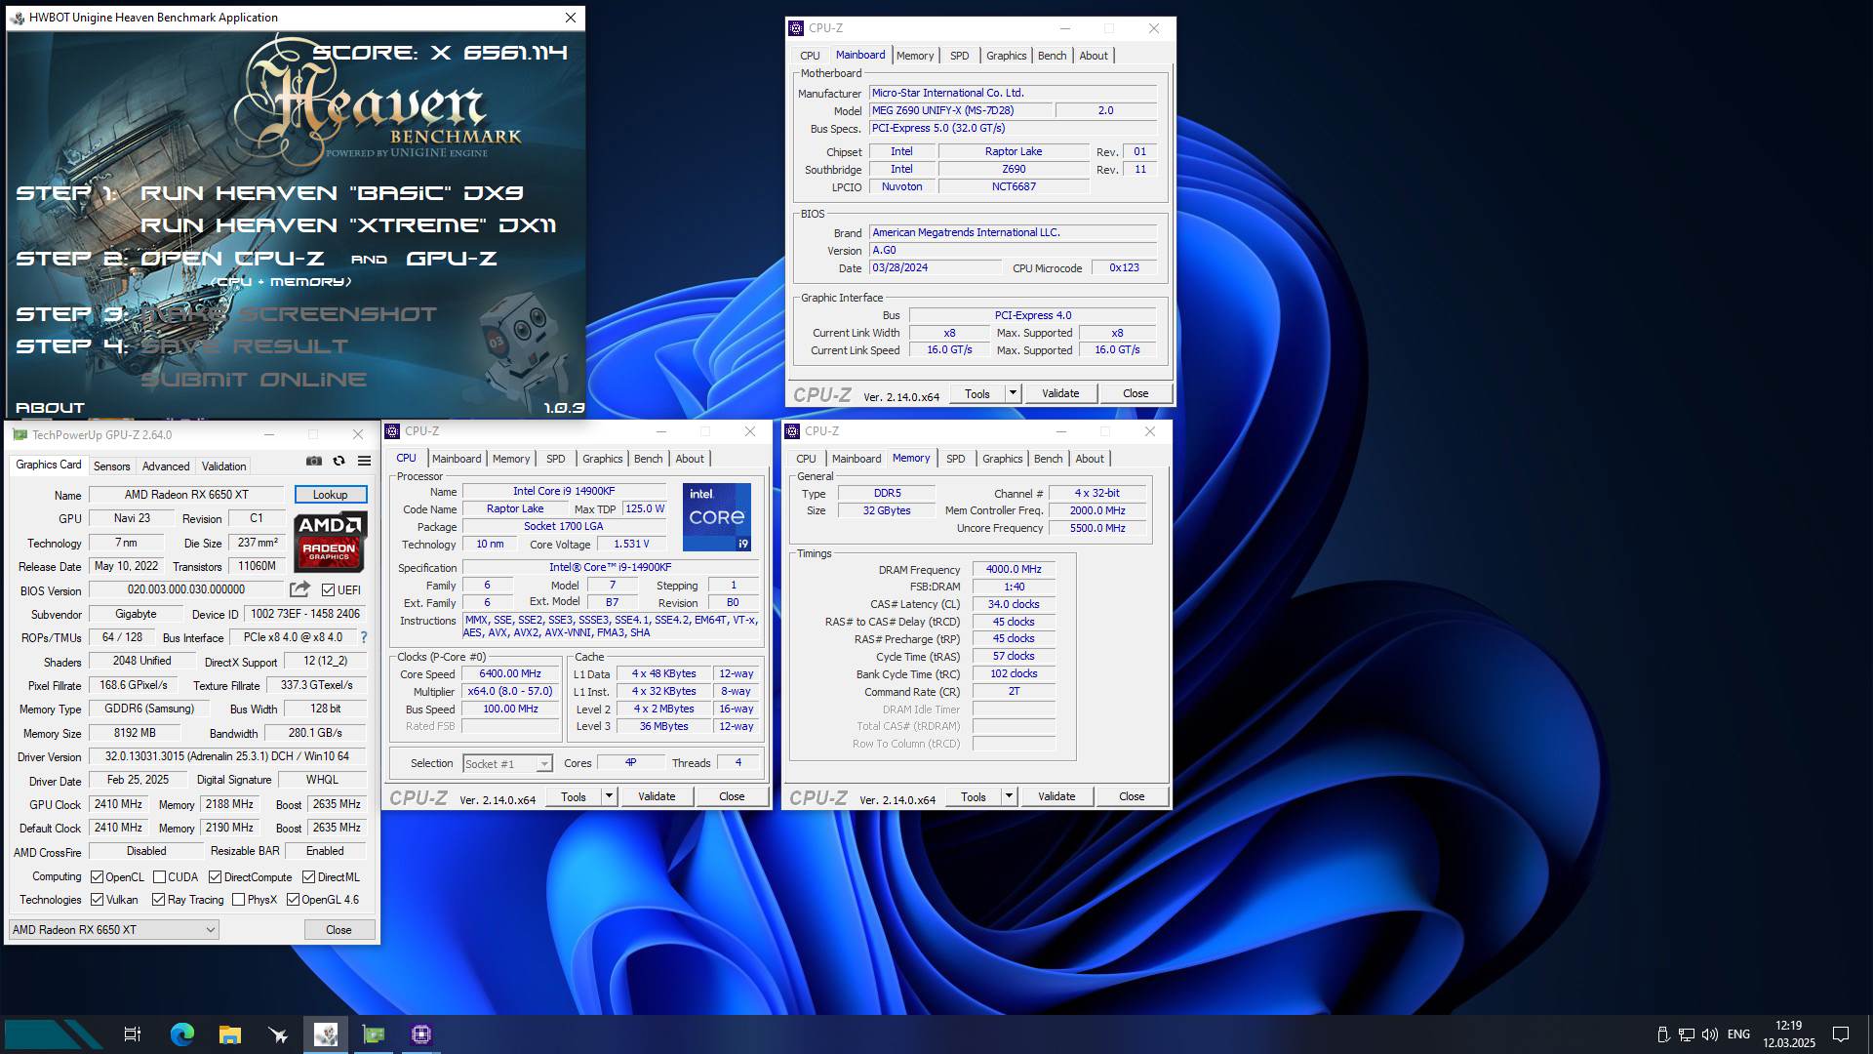Viewport: 1873px width, 1054px height.
Task: Select SPD tab in CPU-Z CPU window
Action: pos(556,459)
